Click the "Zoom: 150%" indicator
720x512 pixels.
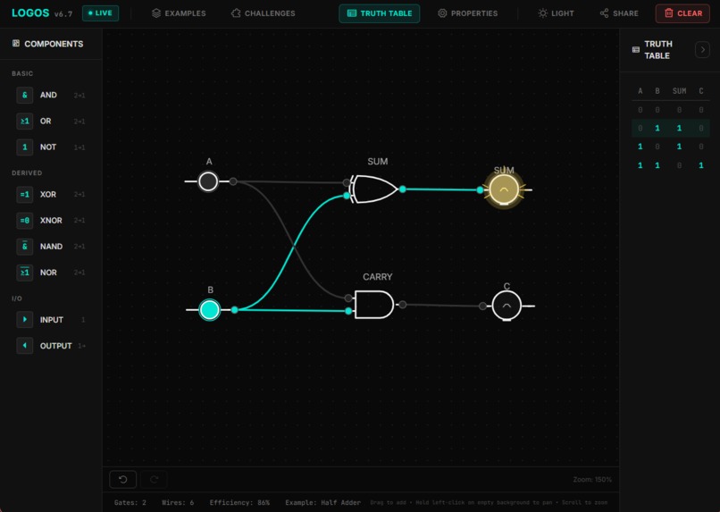tap(592, 480)
